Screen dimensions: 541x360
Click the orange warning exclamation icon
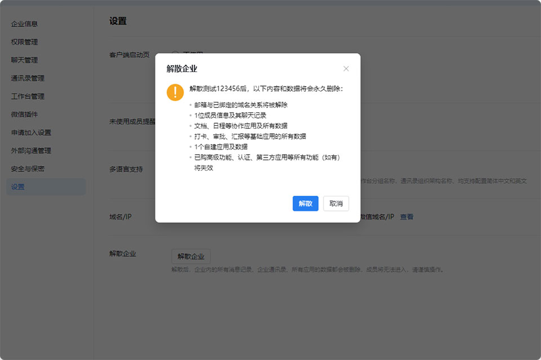click(x=175, y=92)
